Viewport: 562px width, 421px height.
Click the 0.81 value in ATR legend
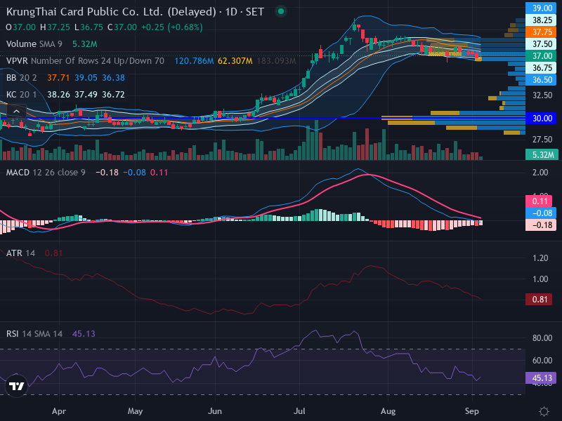(54, 253)
